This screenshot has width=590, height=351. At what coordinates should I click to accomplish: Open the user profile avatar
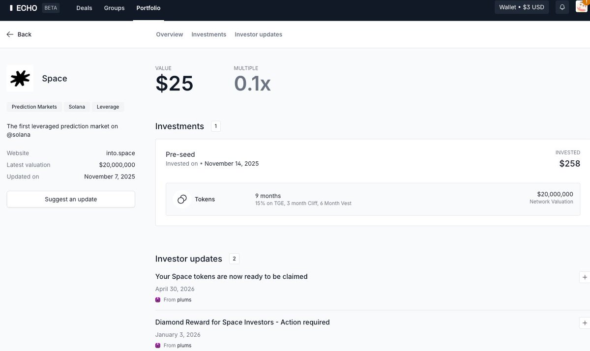582,6
